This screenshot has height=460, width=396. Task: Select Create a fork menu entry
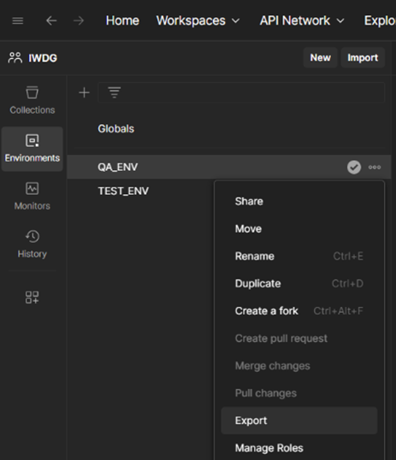coord(298,311)
